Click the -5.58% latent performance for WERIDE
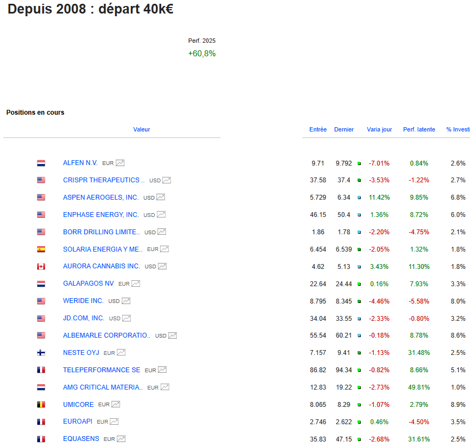The height and width of the screenshot is (448, 470). pyautogui.click(x=419, y=301)
